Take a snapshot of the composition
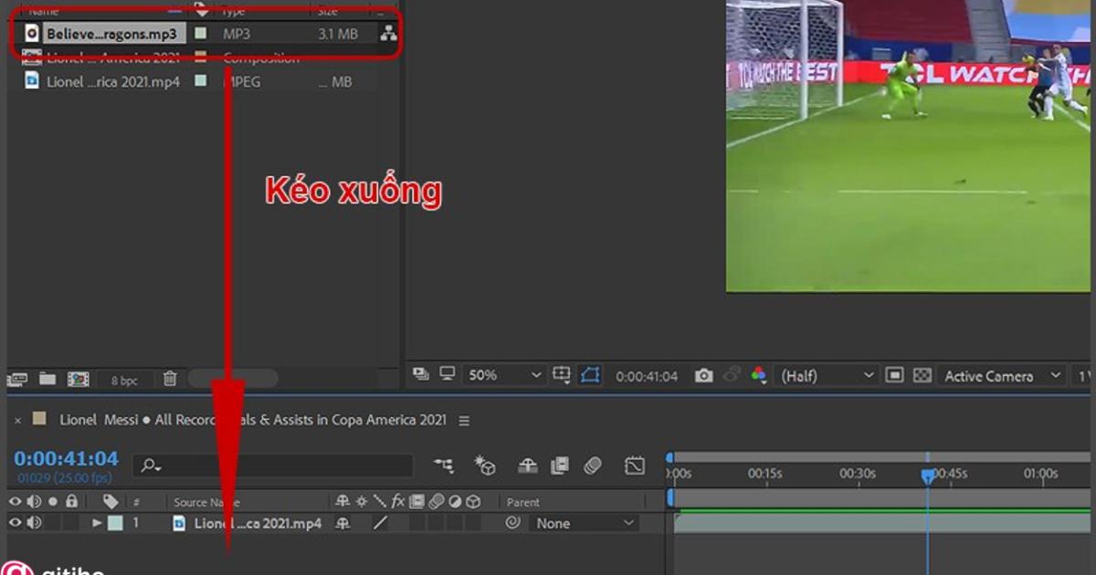The height and width of the screenshot is (575, 1096). coord(703,374)
